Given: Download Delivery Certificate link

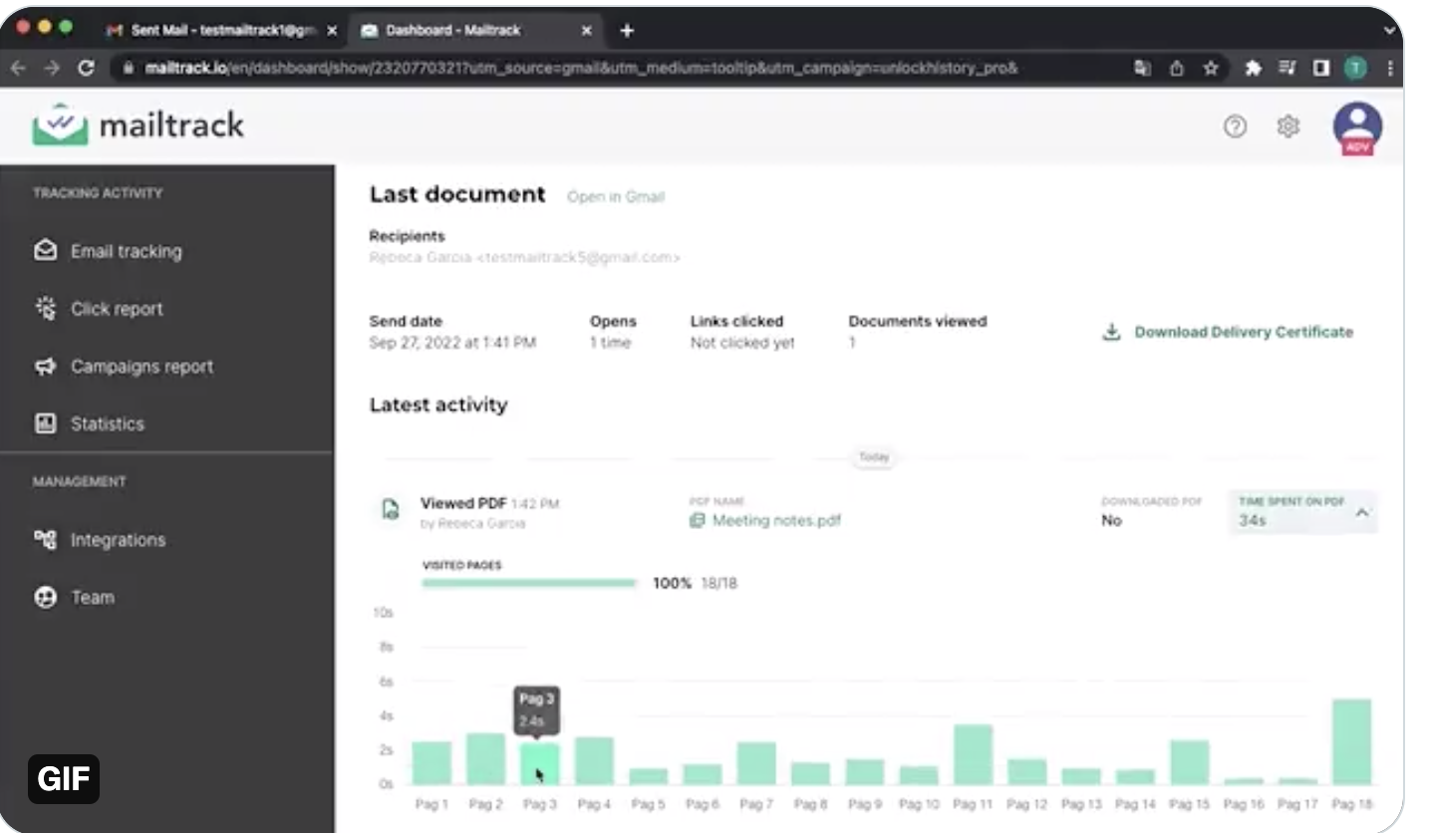Looking at the screenshot, I should tap(1243, 332).
